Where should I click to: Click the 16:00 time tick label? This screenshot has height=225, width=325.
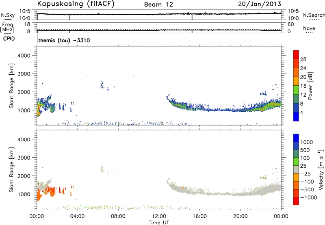click(x=199, y=216)
